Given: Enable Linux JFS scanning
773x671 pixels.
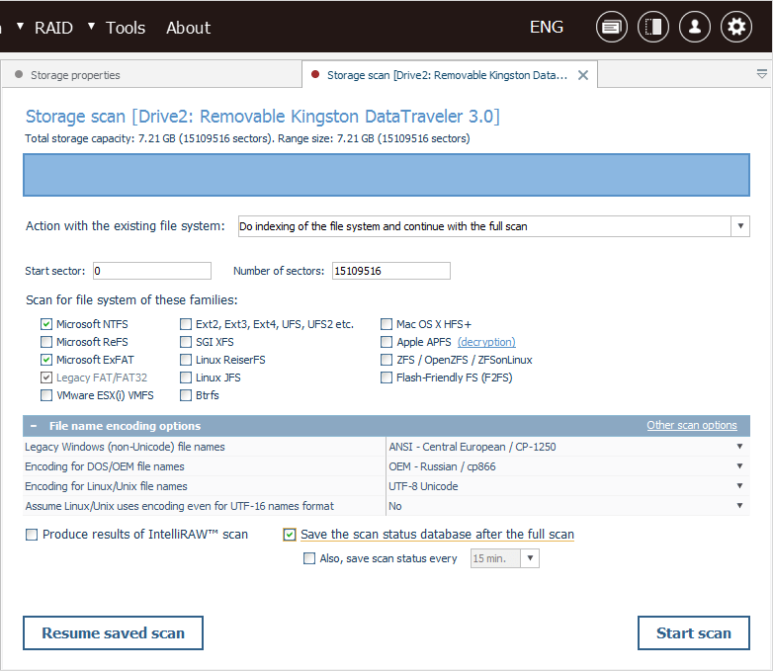Looking at the screenshot, I should (186, 377).
